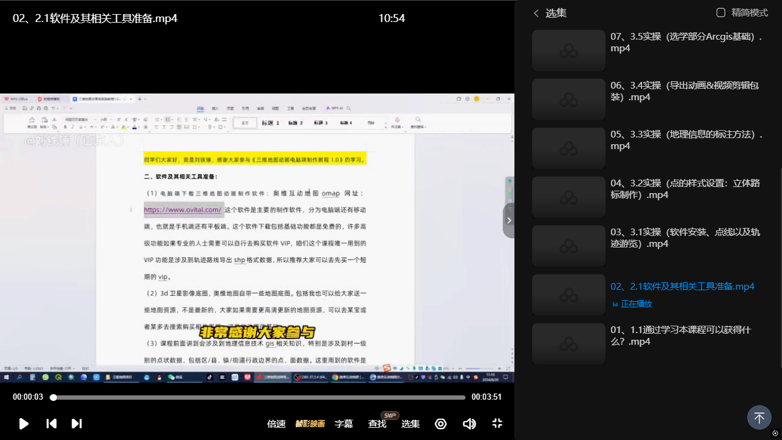
Task: Open the 查找 search feature
Action: click(377, 424)
